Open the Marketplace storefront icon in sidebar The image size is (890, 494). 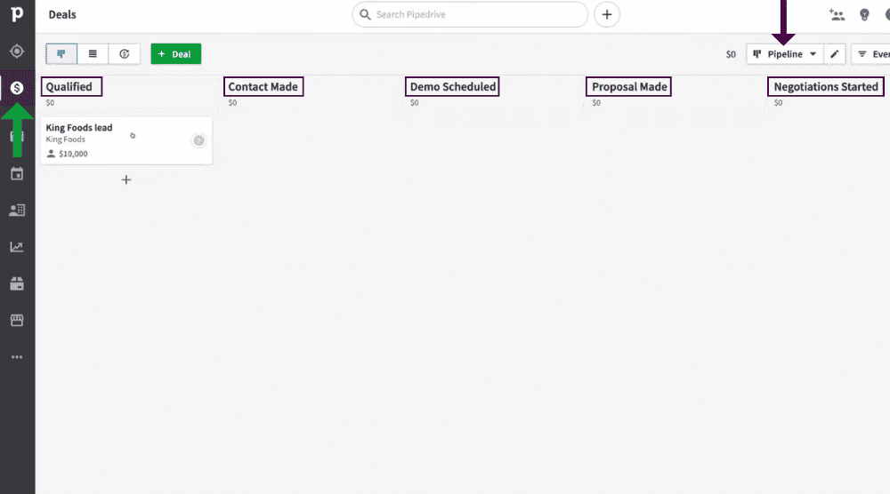click(x=17, y=320)
